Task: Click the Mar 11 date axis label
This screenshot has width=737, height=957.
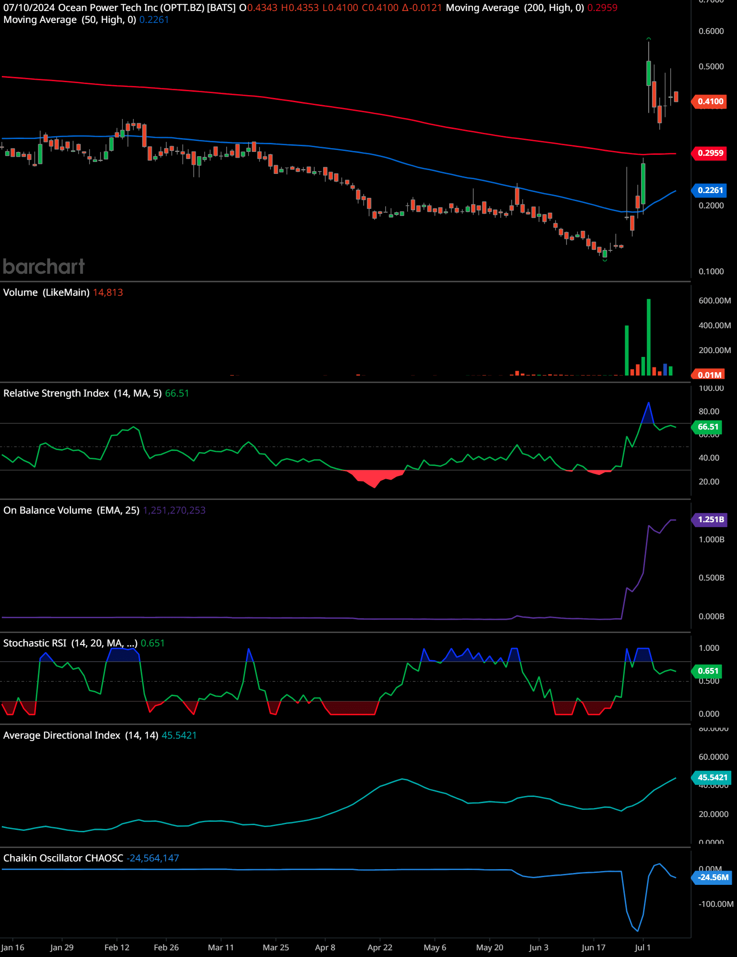Action: (x=221, y=947)
